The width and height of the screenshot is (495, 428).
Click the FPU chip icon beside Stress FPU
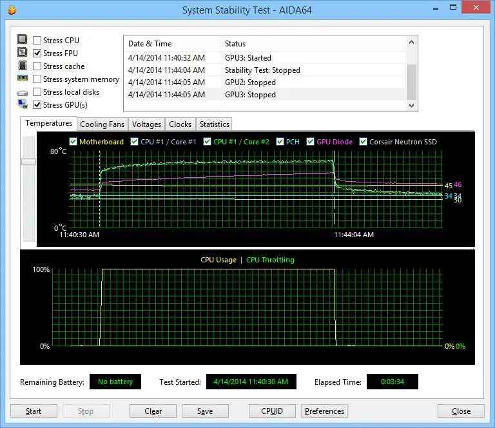(23, 52)
